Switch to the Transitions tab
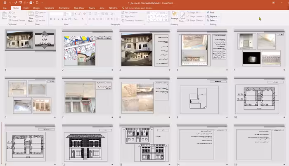The width and height of the screenshot is (289, 166). pyautogui.click(x=49, y=7)
